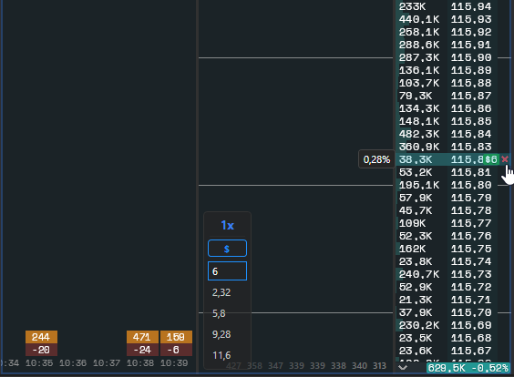Click the 195,1K volume cell
Screen dimensions: 514x377
pyautogui.click(x=419, y=185)
